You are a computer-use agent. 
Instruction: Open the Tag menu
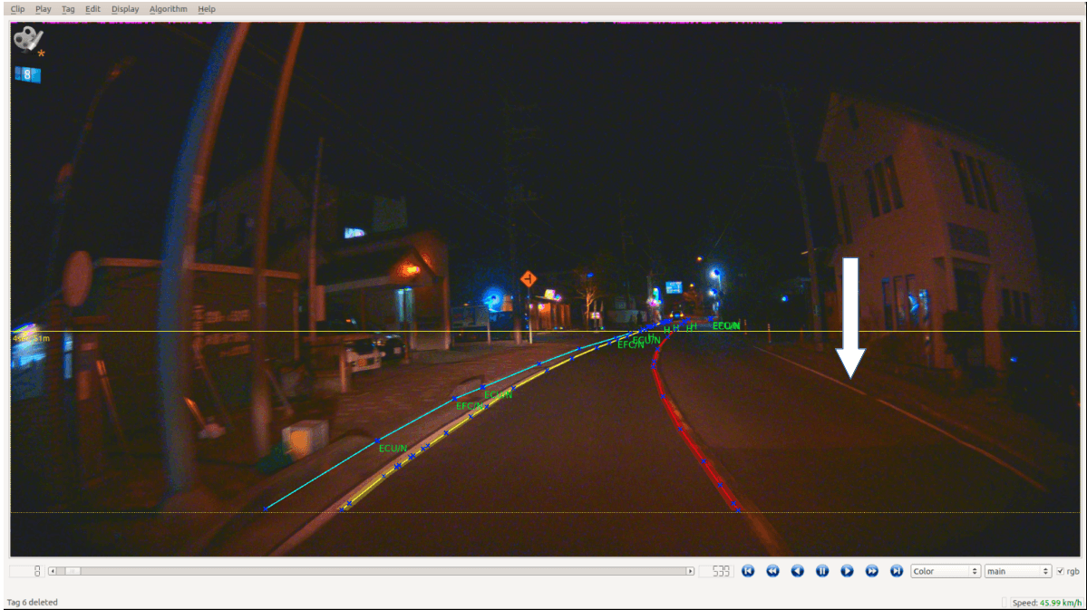(x=68, y=9)
